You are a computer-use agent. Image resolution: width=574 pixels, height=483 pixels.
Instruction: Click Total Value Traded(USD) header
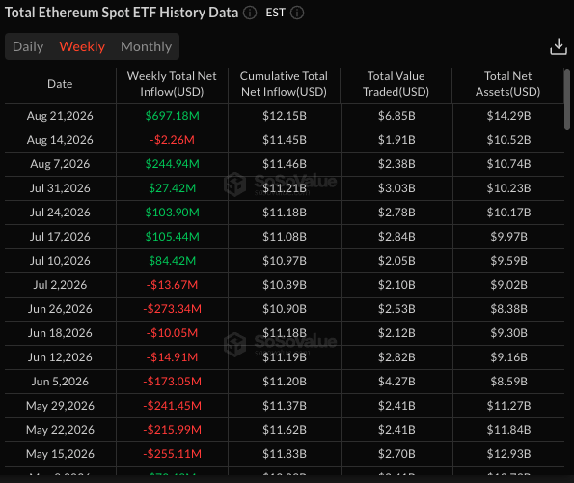(396, 84)
